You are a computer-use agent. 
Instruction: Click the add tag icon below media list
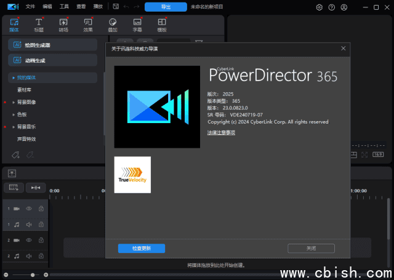click(16, 154)
